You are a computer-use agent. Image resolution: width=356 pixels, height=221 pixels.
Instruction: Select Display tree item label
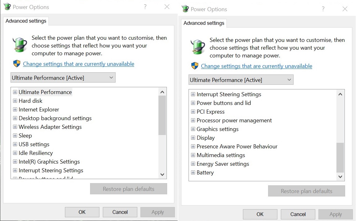pyautogui.click(x=206, y=138)
